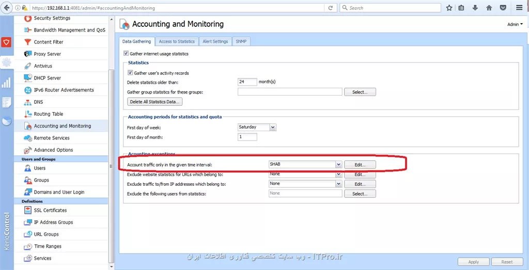
Task: Select the URL Groups icon
Action: (x=28, y=234)
